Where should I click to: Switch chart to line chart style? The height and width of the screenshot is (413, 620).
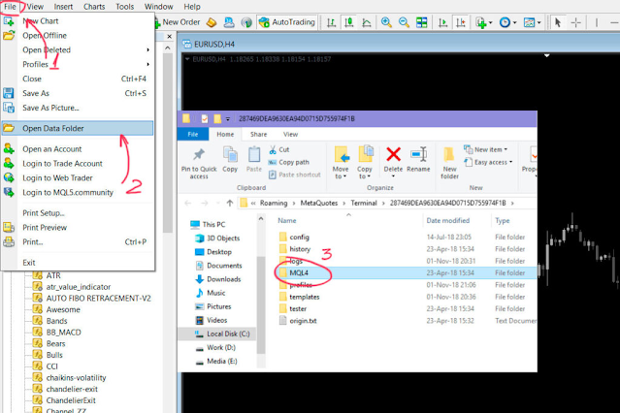point(367,22)
